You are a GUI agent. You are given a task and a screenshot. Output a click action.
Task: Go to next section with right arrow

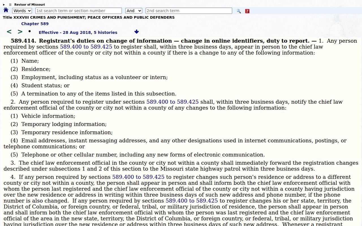pyautogui.click(x=20, y=32)
